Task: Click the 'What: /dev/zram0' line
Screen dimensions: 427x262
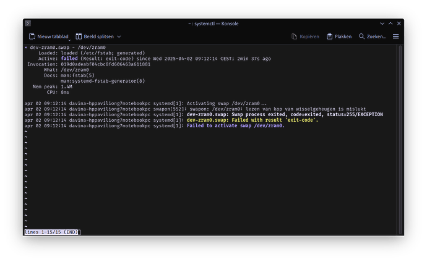Action: (66, 70)
